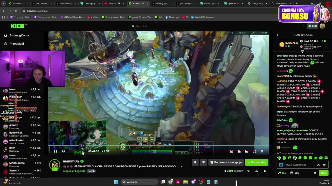
Task: Focus the Wyszukaj search field on Kick
Action: pos(166,26)
